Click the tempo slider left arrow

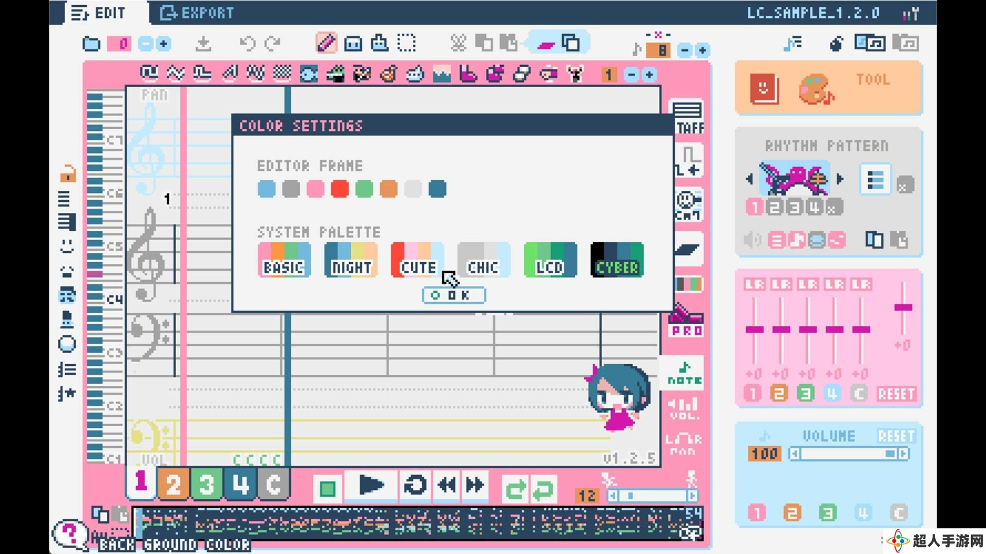(613, 496)
